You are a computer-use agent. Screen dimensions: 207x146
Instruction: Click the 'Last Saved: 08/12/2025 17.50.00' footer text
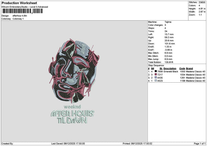68,144
